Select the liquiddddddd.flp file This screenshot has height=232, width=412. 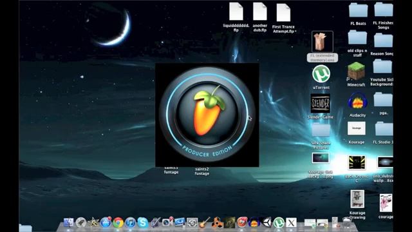pos(236,12)
